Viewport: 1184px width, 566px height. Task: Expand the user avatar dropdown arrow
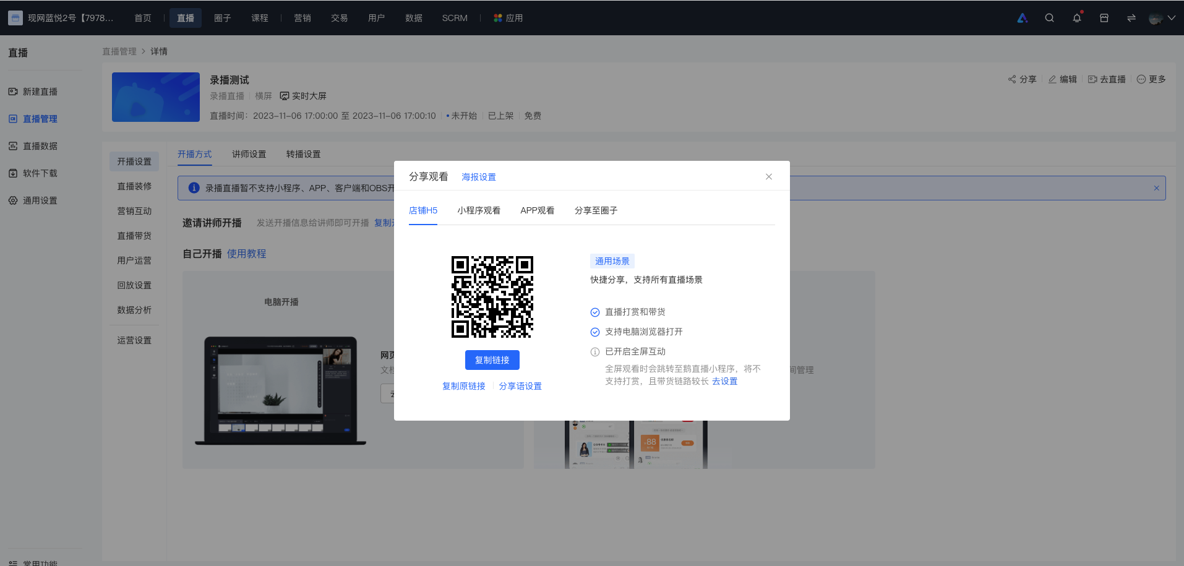(x=1171, y=18)
